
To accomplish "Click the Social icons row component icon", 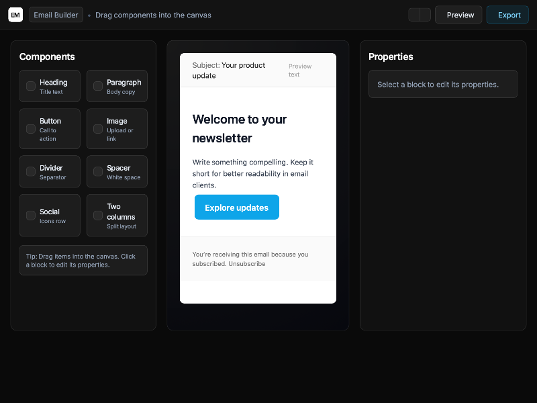I will coord(31,216).
